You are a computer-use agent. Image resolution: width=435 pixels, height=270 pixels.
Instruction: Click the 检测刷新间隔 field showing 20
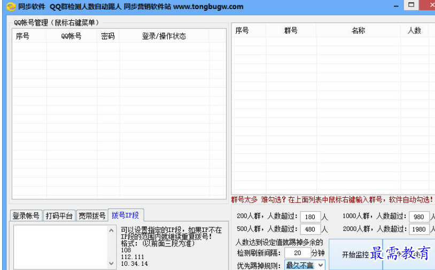point(298,253)
